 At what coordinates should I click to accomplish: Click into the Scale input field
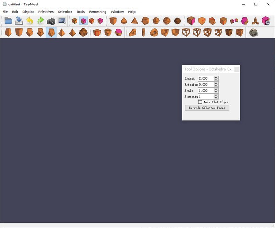coord(206,91)
